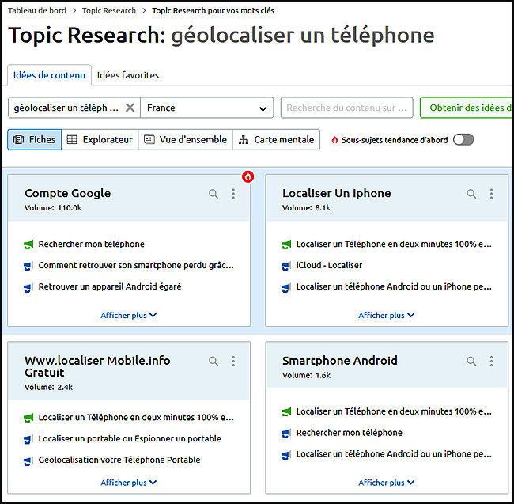
Task: Open the three-dot menu on Smartphone Android card
Action: [x=491, y=361]
